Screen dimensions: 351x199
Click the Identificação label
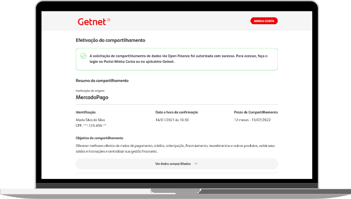tap(86, 112)
